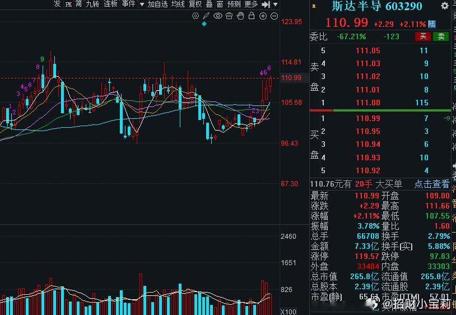This screenshot has width=456, height=315.
Task: Click stock name 斯达半导 603290
Action: click(377, 6)
